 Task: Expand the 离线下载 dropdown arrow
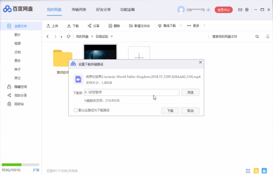(x=181, y=26)
